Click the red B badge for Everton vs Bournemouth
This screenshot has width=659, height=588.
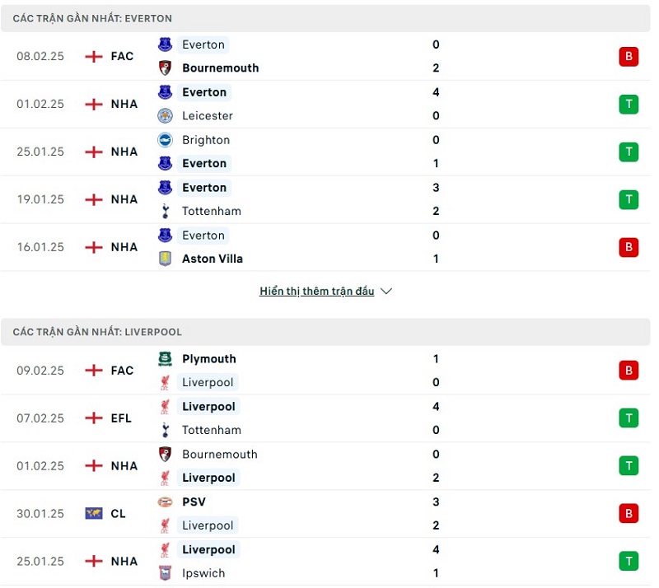629,56
